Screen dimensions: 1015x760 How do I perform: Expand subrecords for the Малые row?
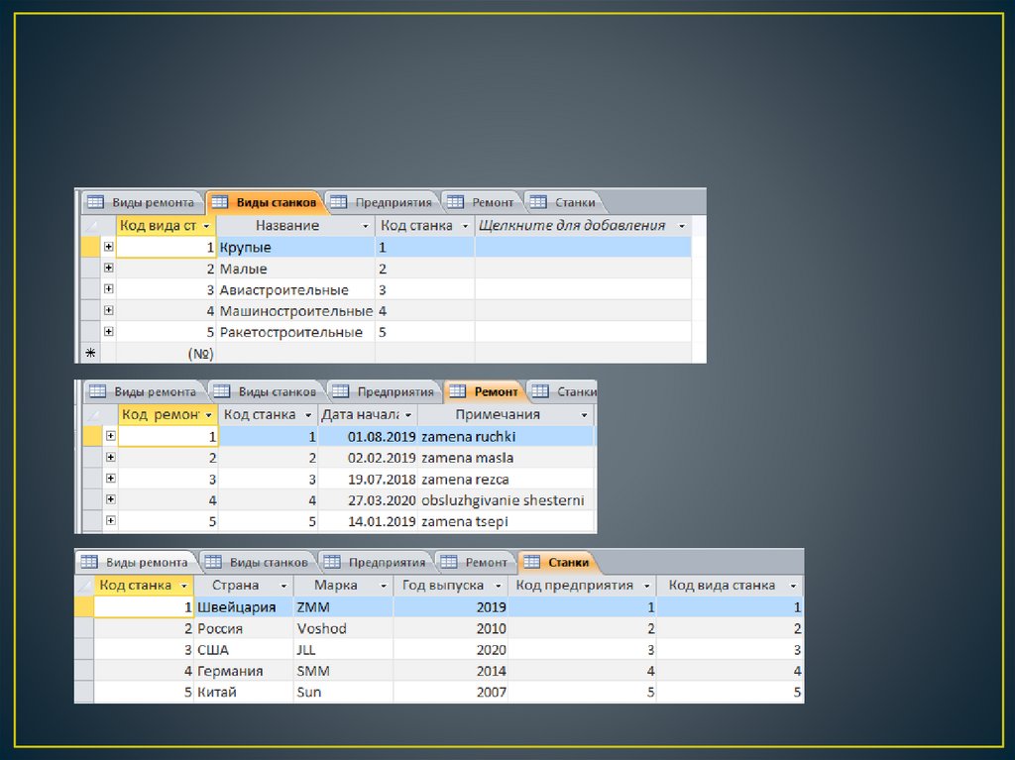click(108, 269)
